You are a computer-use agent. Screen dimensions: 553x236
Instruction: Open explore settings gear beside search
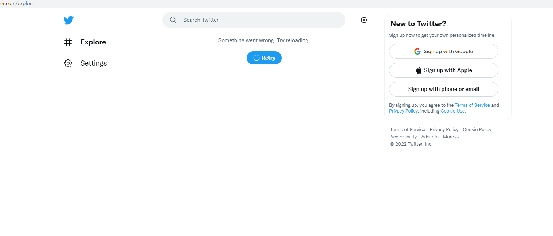(364, 20)
